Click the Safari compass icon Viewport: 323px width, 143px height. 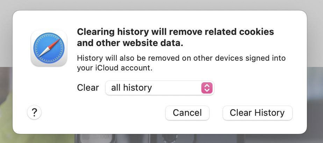pyautogui.click(x=49, y=48)
